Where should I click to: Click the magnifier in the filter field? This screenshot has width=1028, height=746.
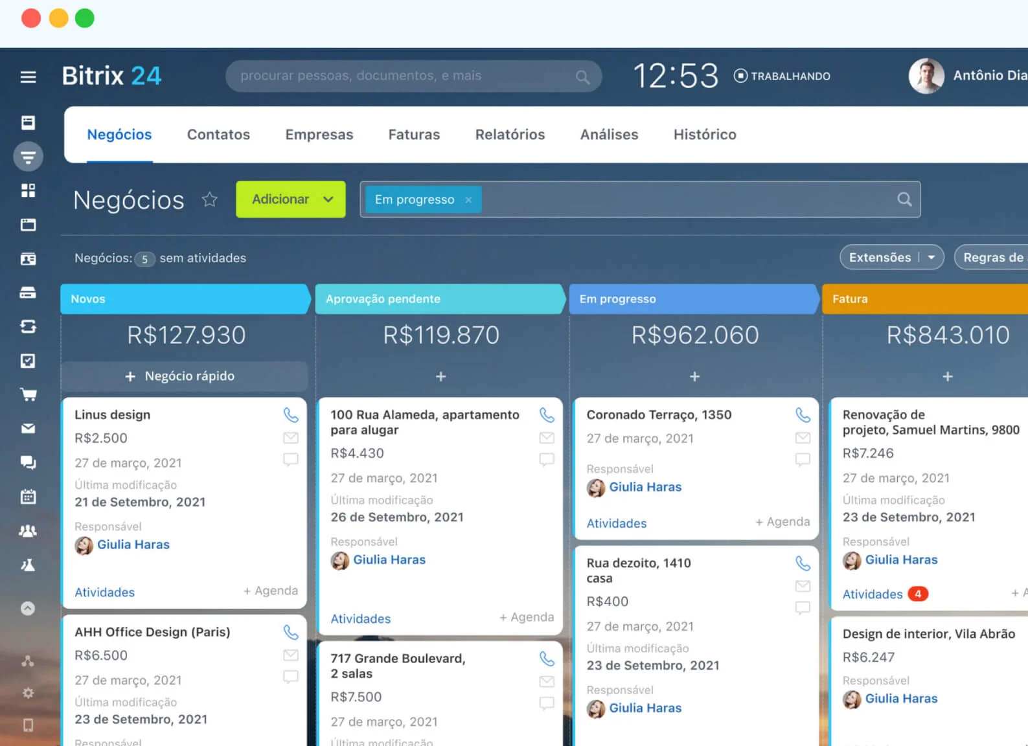pos(904,199)
